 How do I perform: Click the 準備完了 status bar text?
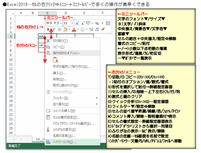[x=14, y=146]
